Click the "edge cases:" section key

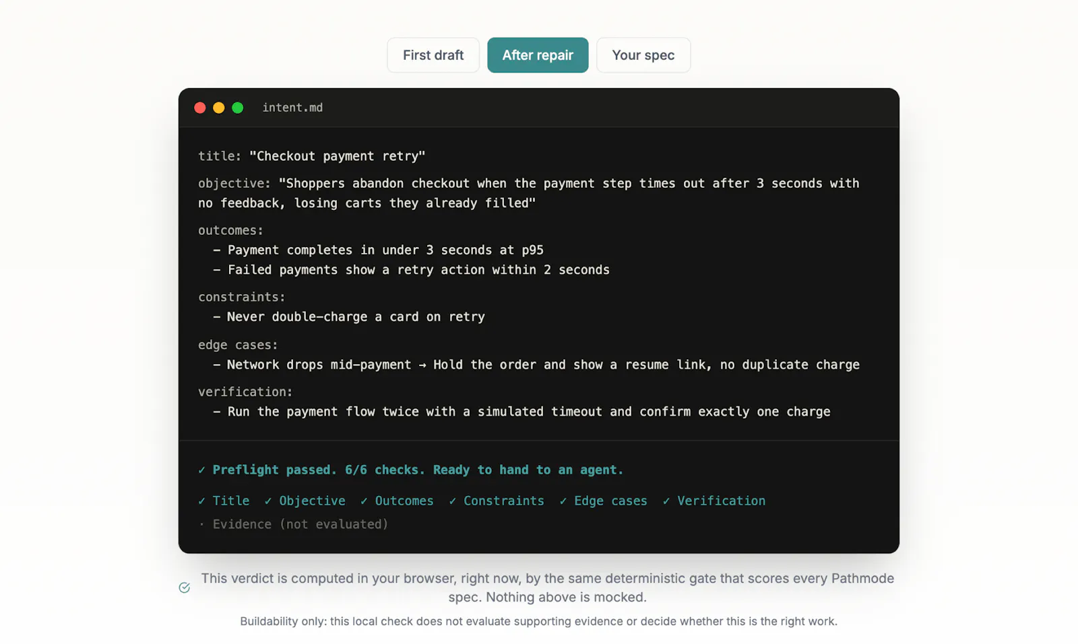[x=238, y=345]
